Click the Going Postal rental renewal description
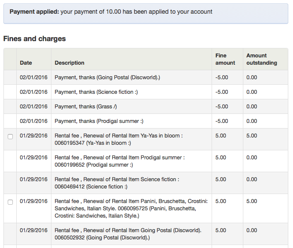293x248 pixels. 128,234
